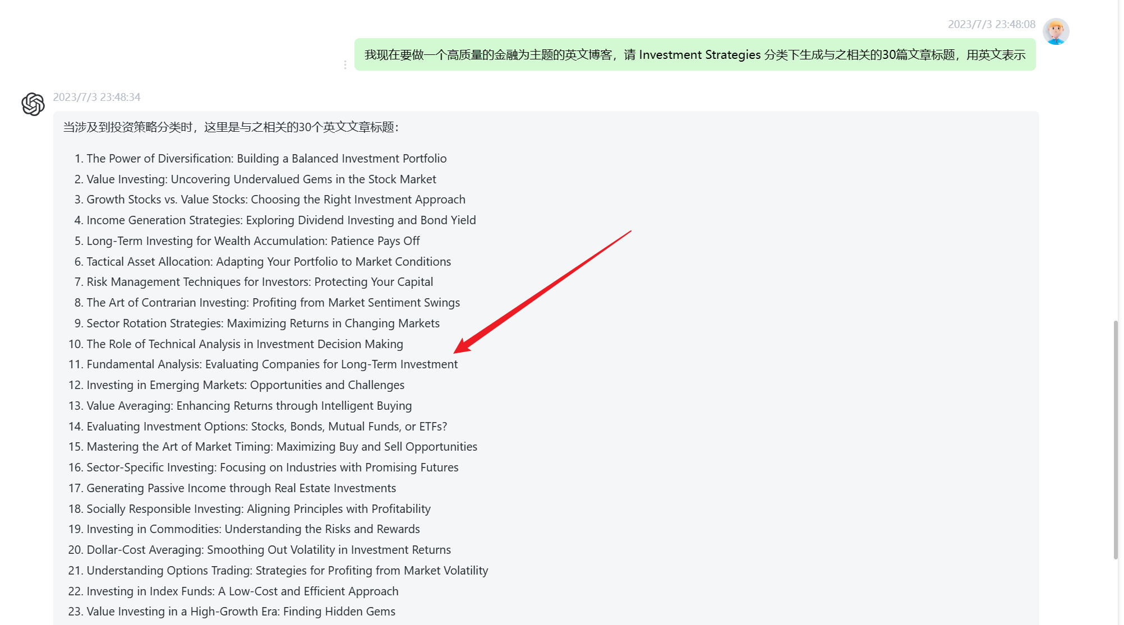This screenshot has width=1124, height=625.
Task: Click the vertical scrollbar thumb
Action: (1116, 439)
